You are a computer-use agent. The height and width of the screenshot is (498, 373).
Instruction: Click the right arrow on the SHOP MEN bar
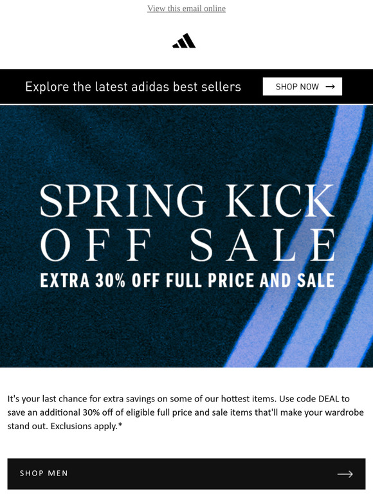[x=345, y=474]
